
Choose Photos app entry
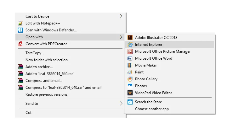coord(169,86)
